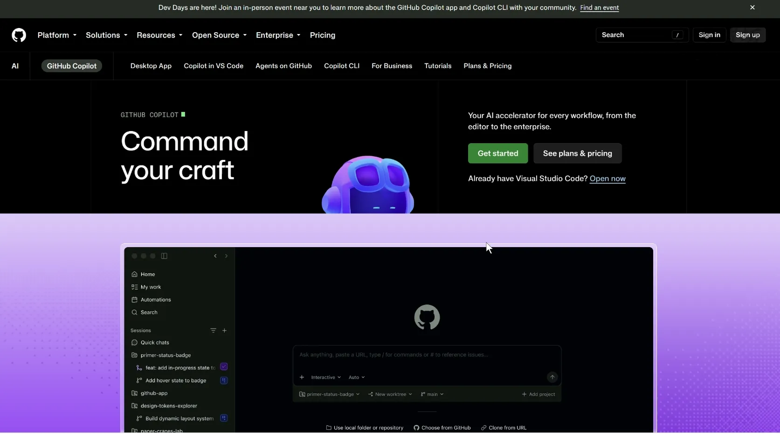Click the Sessions section label
Screen dimensions: 780x434
click(x=141, y=331)
